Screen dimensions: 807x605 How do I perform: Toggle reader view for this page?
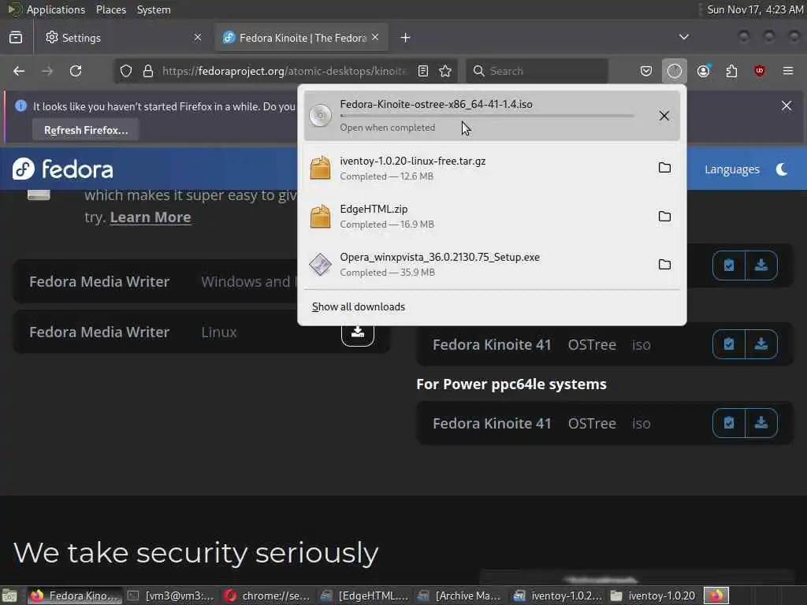click(423, 71)
